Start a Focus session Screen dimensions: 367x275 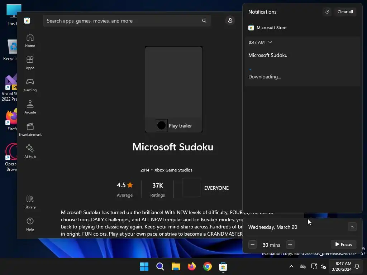click(x=344, y=245)
